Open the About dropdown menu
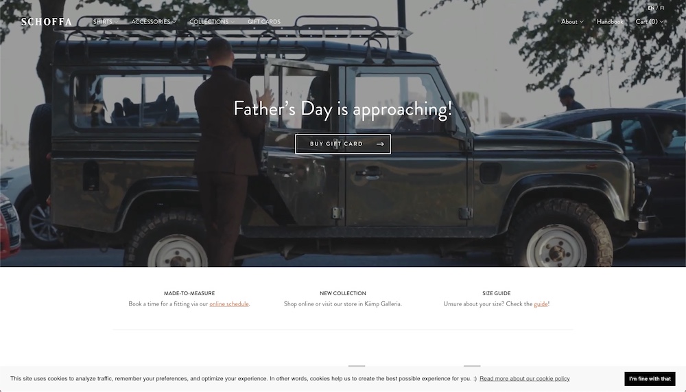 [572, 21]
